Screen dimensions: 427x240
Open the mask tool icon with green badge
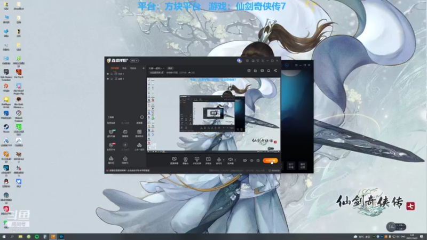coord(111,132)
